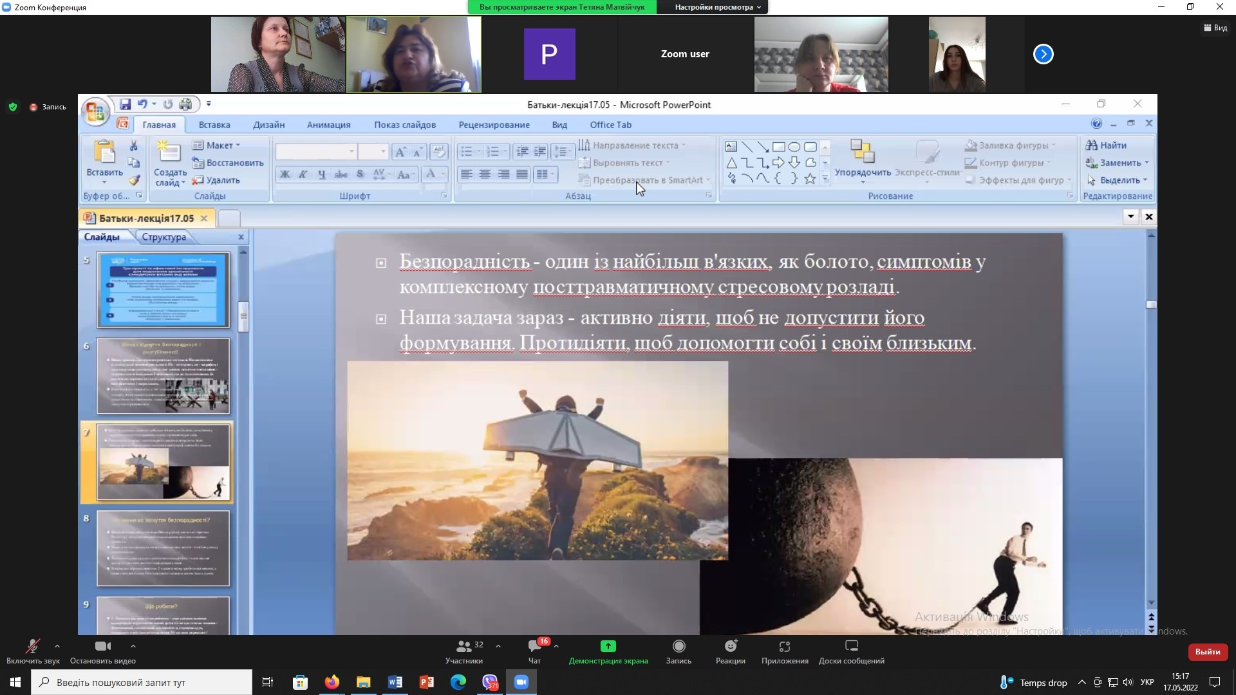Click the Record icon in Zoom toolbar
Image resolution: width=1236 pixels, height=695 pixels.
(x=679, y=647)
